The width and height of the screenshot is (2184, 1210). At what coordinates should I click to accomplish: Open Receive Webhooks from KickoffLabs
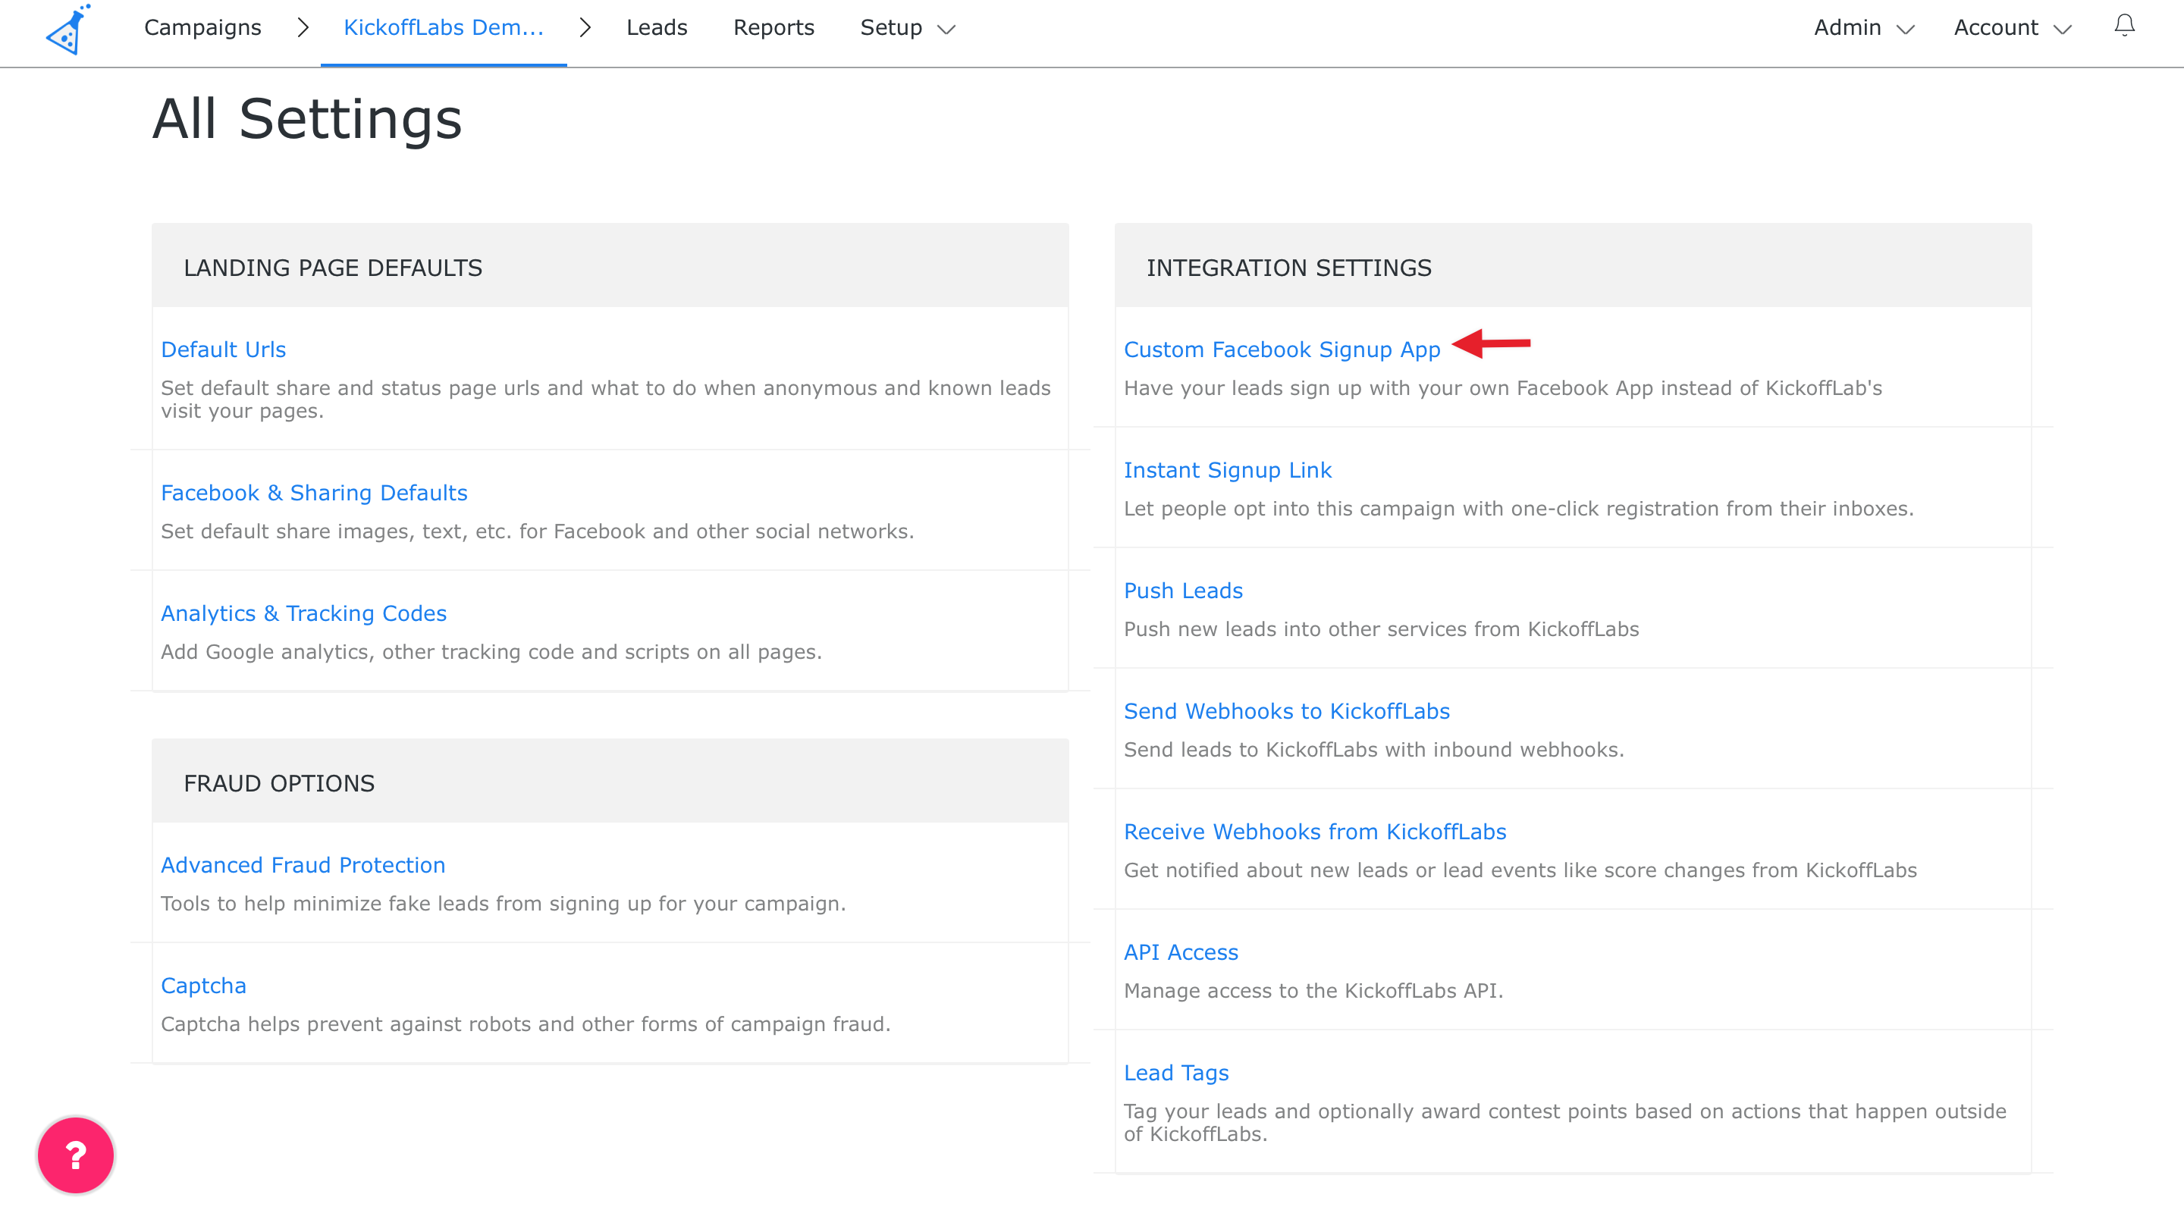coord(1315,831)
